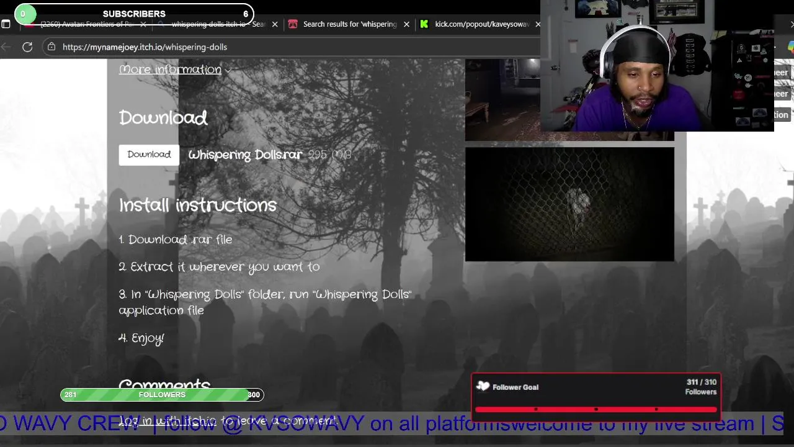Switch to the kick.com popout tab
The image size is (794, 447).
pyautogui.click(x=482, y=24)
